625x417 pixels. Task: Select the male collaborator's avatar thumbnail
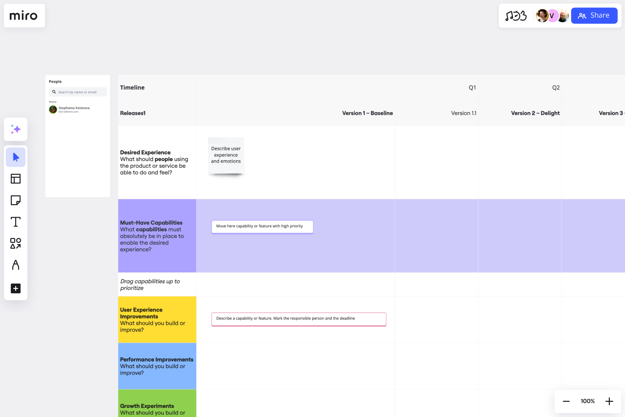563,15
